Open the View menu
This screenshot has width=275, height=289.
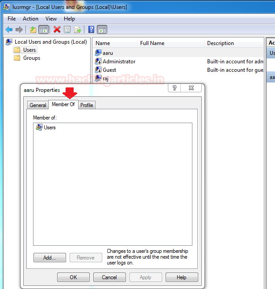51,19
